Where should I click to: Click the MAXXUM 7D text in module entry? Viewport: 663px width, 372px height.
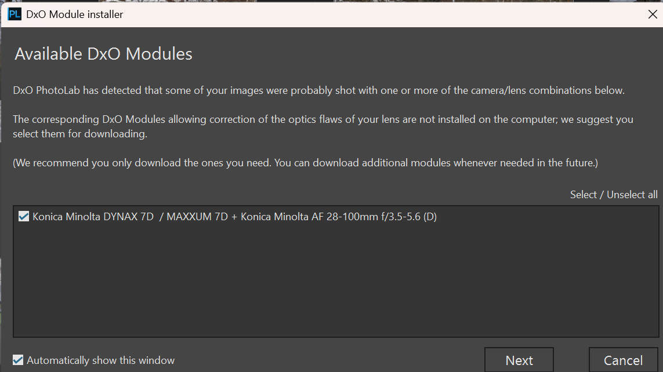point(197,217)
